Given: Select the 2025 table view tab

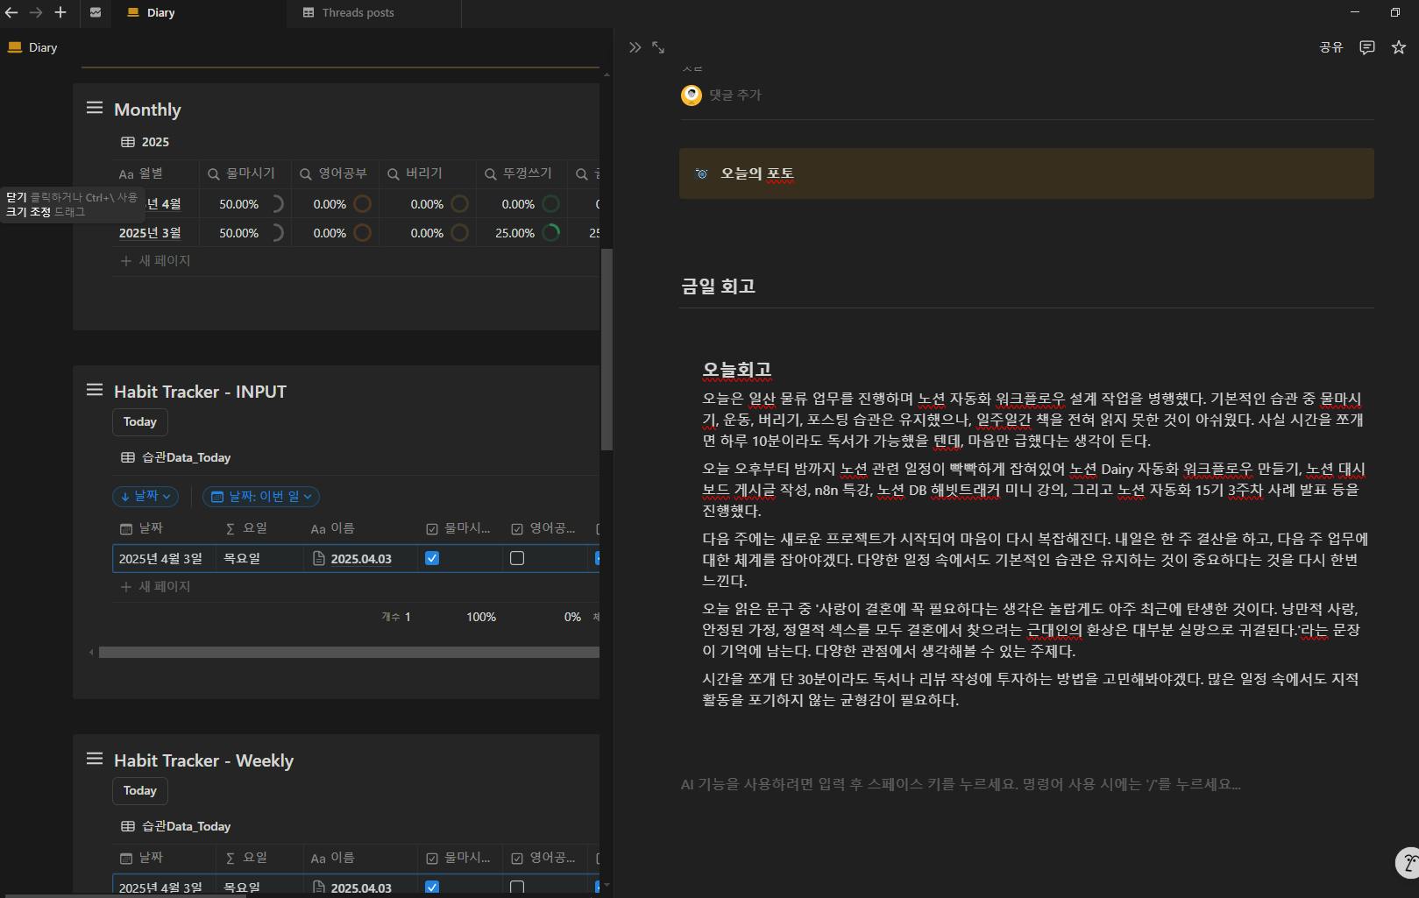Looking at the screenshot, I should 145,142.
